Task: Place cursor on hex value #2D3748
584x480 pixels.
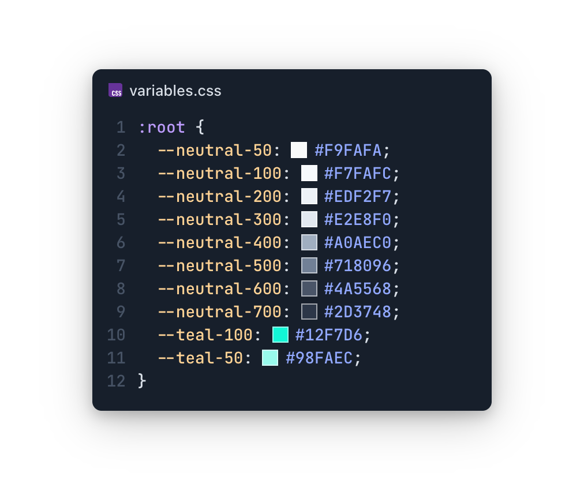Action: [x=357, y=312]
